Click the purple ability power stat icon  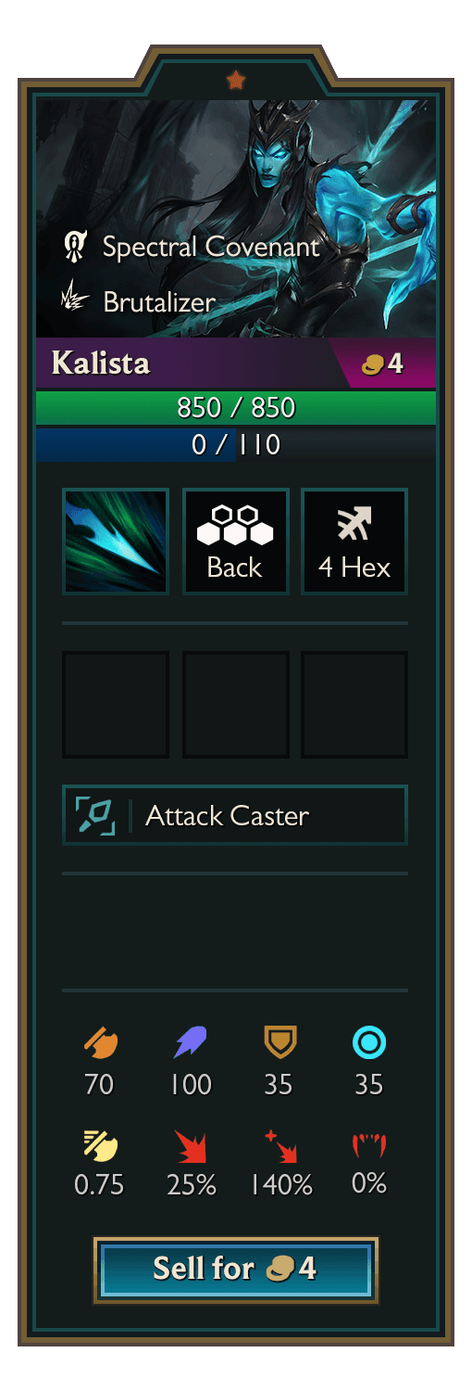pos(191,1043)
